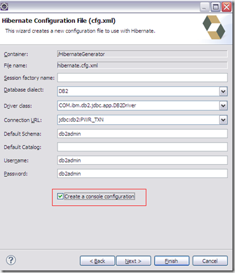
Task: Click the Connection URL text jdbc:db2:PWR_TXN
Action: (x=81, y=120)
